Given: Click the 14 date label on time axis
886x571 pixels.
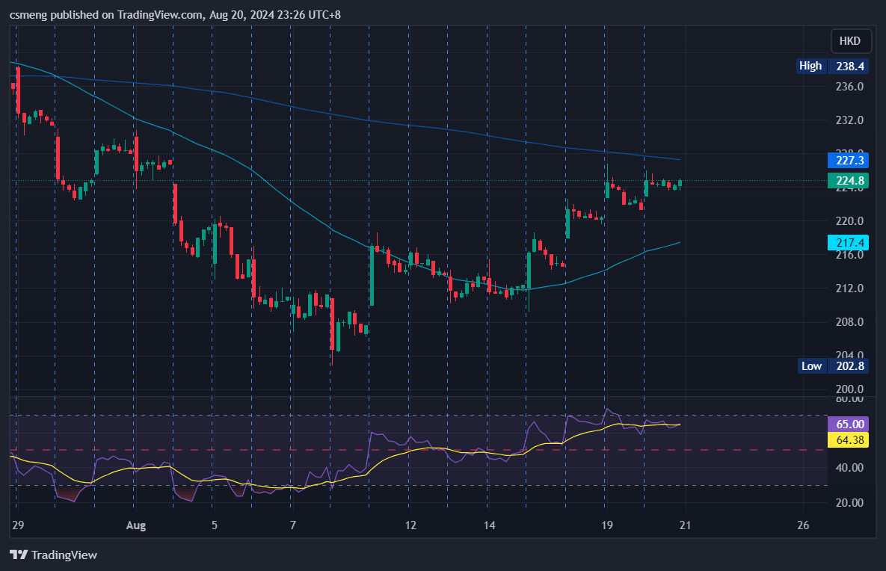Looking at the screenshot, I should tap(489, 525).
